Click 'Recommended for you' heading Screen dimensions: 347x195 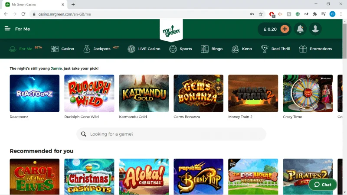(42, 151)
